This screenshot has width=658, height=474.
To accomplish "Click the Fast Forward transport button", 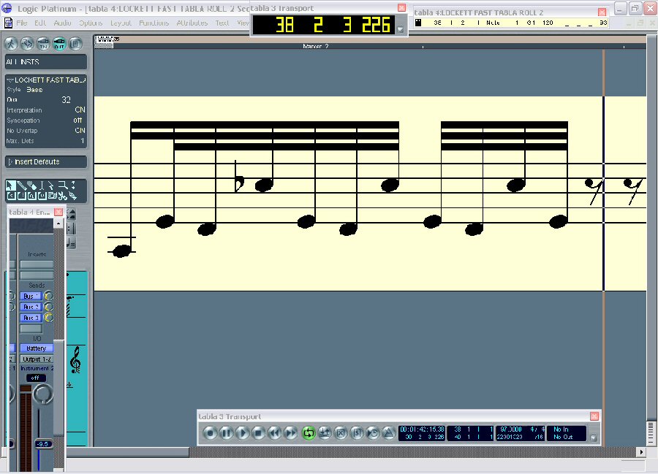I will 290,433.
